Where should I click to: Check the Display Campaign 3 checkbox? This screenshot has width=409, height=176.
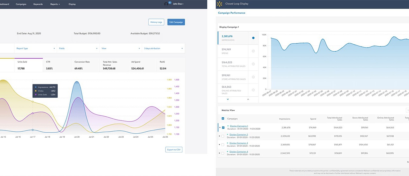click(x=223, y=145)
